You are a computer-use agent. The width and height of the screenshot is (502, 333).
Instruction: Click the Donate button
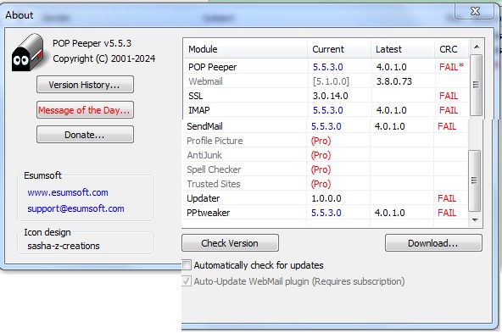(85, 135)
